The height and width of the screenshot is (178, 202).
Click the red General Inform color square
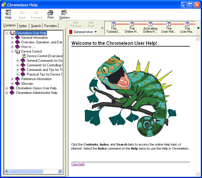(x=71, y=32)
